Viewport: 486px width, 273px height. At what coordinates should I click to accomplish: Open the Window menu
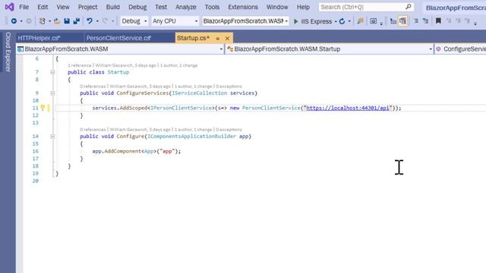tap(277, 7)
